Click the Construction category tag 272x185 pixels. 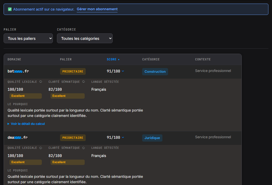point(155,72)
